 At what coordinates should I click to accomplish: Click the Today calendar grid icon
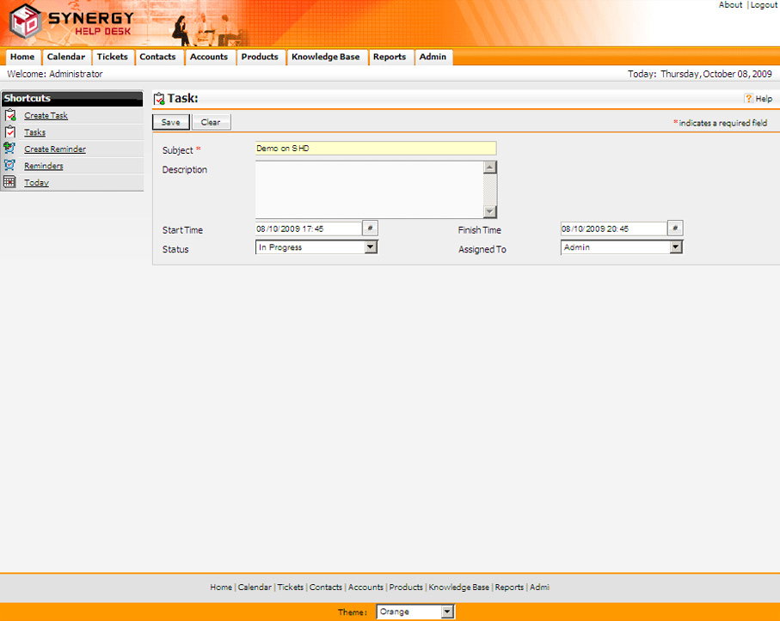[9, 182]
